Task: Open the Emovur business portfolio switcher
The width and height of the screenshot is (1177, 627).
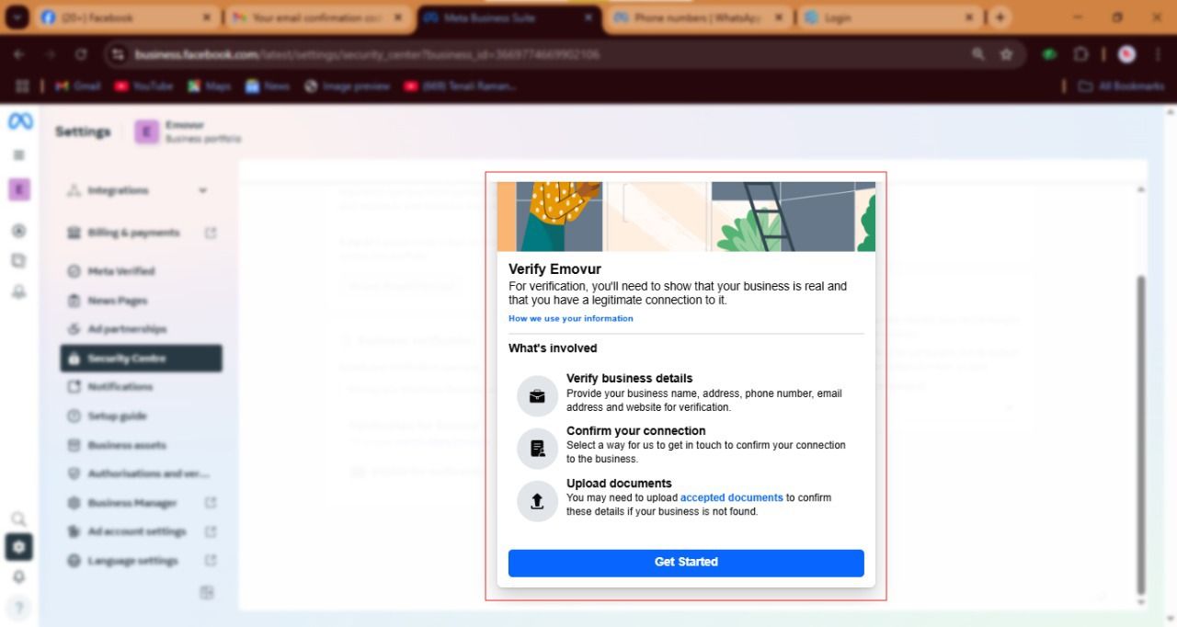Action: pos(189,131)
